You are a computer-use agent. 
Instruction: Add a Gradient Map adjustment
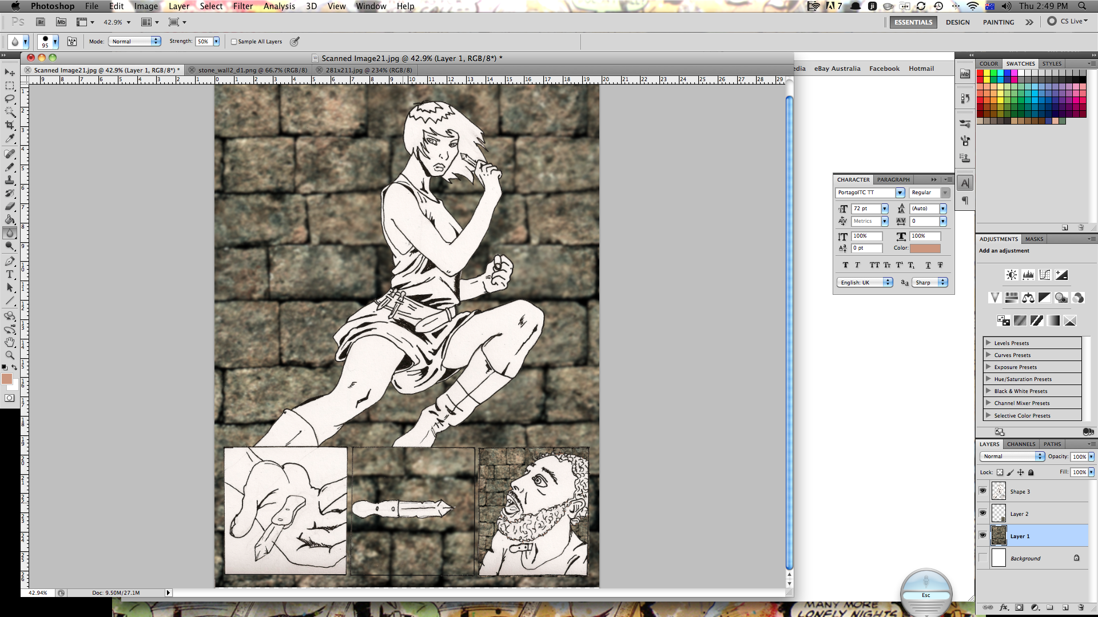[1053, 320]
